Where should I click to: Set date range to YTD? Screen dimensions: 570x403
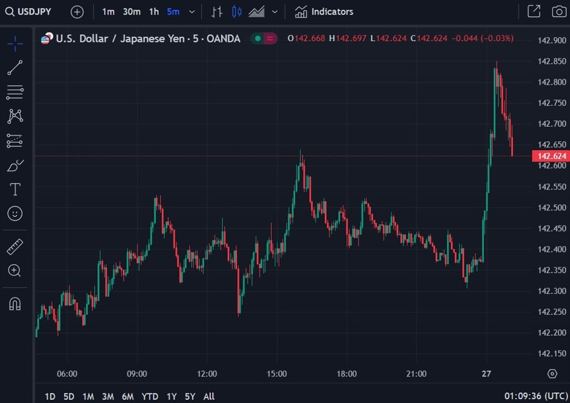click(149, 397)
